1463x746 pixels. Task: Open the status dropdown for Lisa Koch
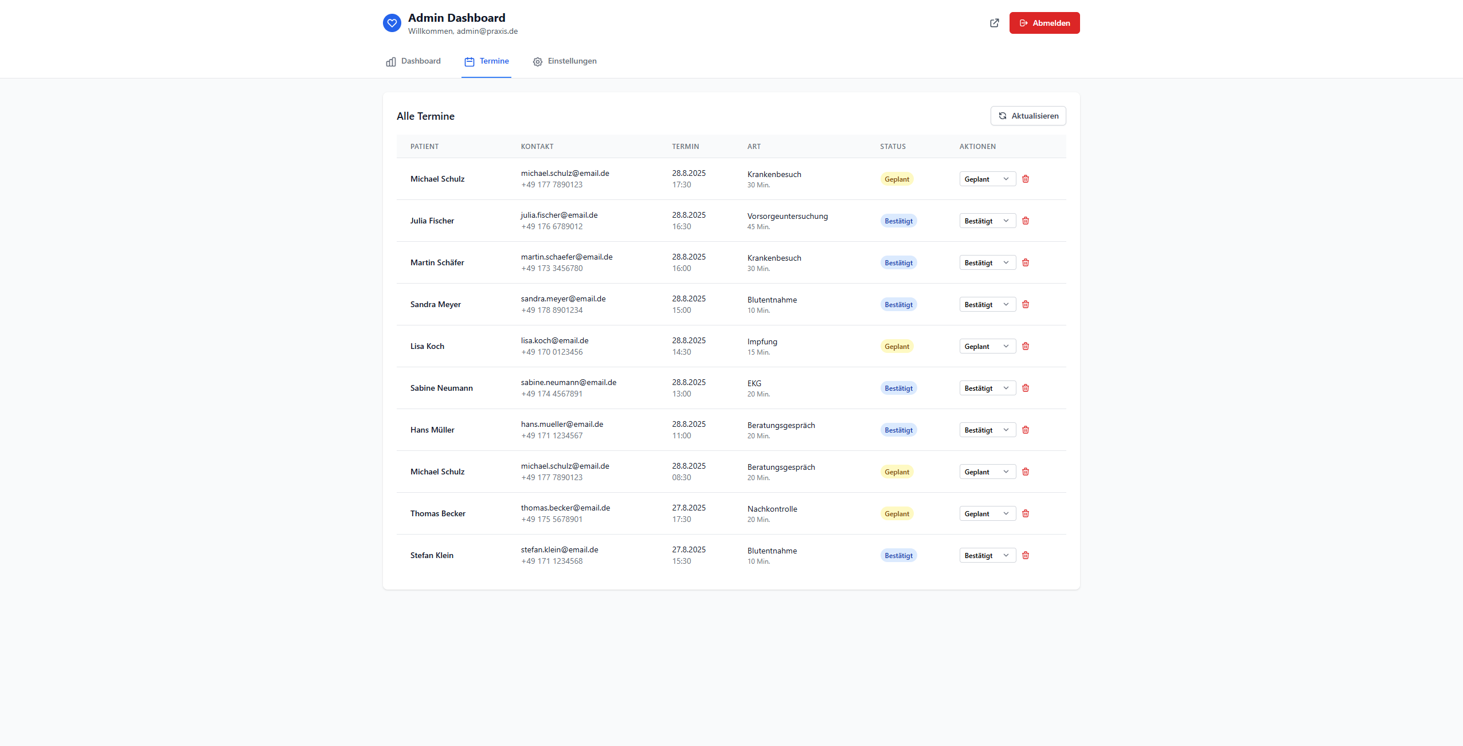987,346
